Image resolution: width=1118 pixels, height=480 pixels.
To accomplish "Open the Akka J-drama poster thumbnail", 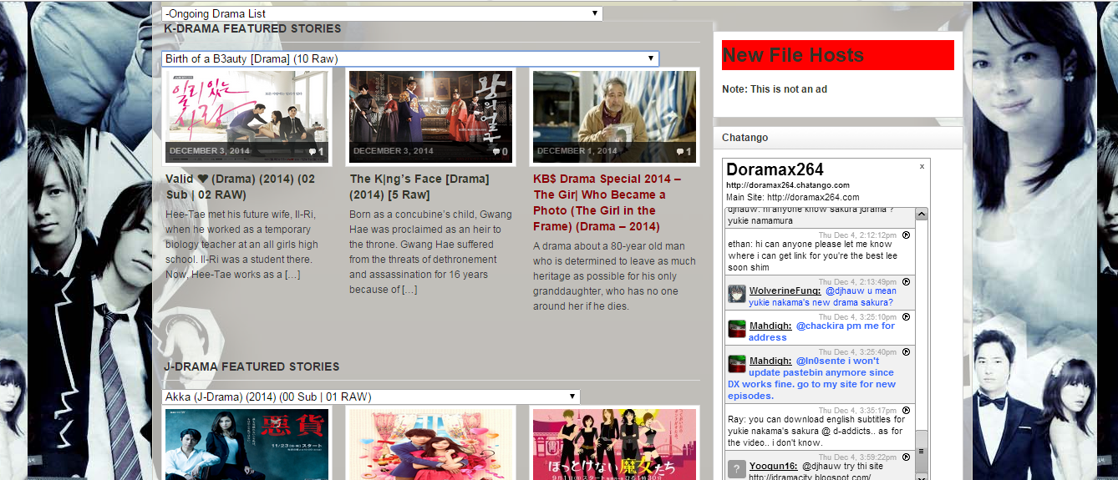I will pos(247,444).
